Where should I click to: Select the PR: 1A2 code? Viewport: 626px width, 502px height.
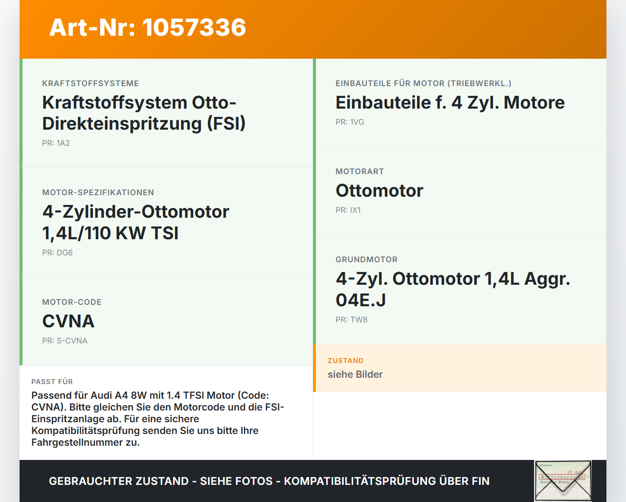(x=56, y=143)
